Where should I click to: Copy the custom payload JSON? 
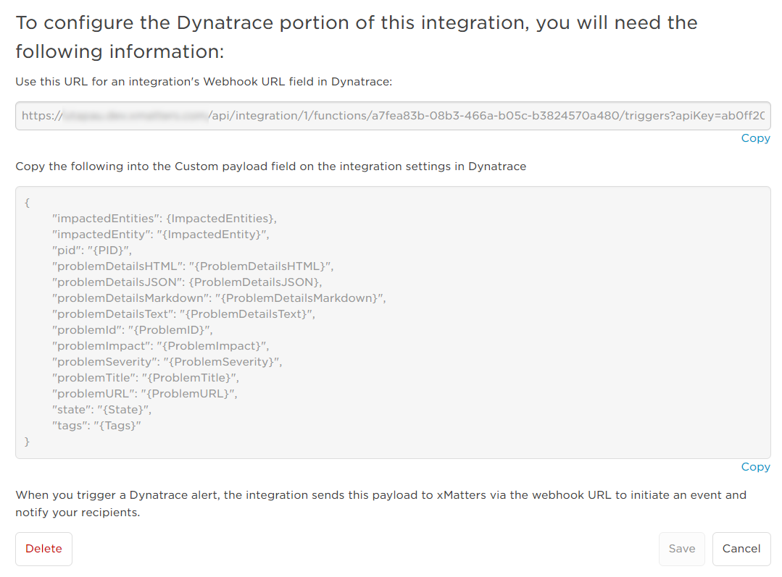[756, 467]
